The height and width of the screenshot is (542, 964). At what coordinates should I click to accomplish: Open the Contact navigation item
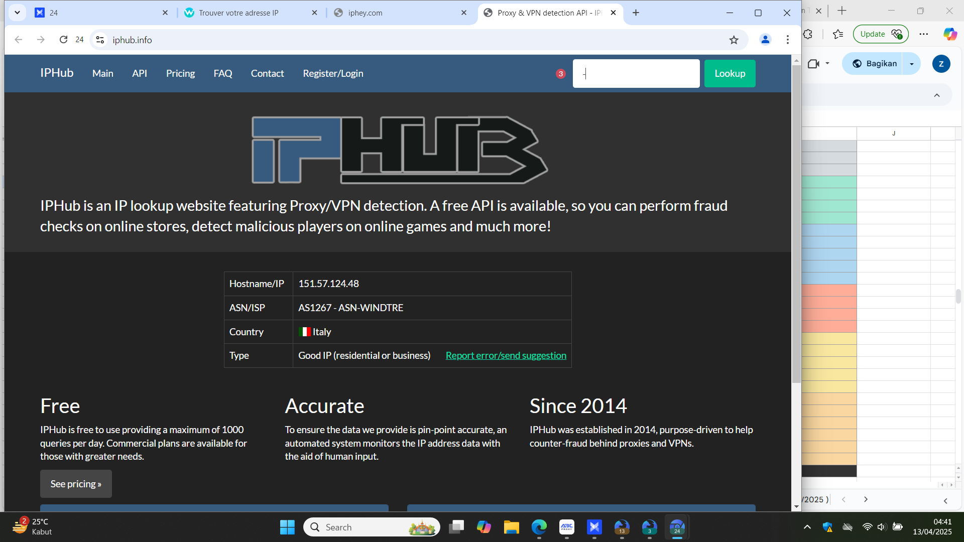click(x=268, y=73)
